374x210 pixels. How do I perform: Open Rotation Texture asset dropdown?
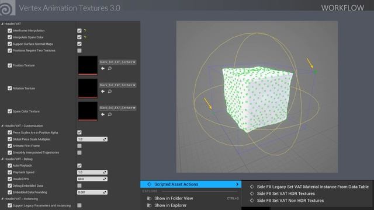point(118,85)
